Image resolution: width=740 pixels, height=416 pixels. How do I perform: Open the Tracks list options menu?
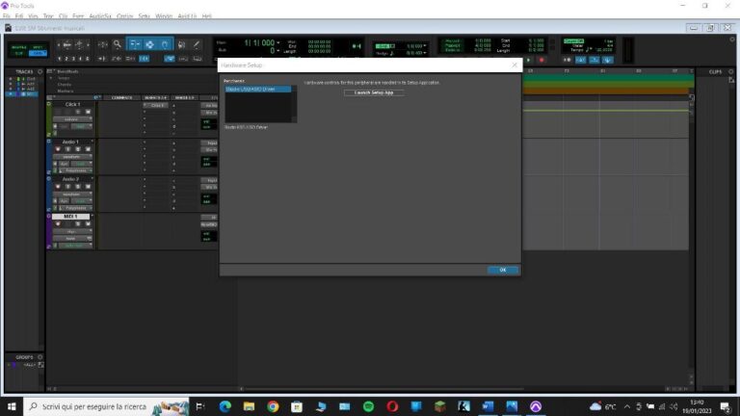40,71
